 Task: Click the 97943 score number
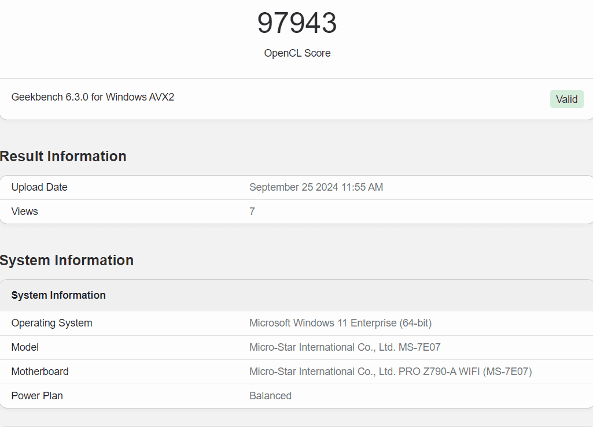(297, 23)
